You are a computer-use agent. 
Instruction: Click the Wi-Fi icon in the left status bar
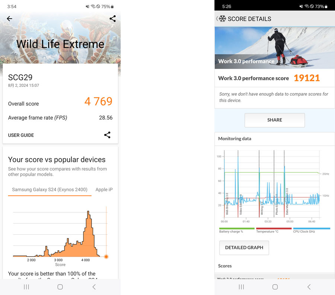tap(93, 7)
